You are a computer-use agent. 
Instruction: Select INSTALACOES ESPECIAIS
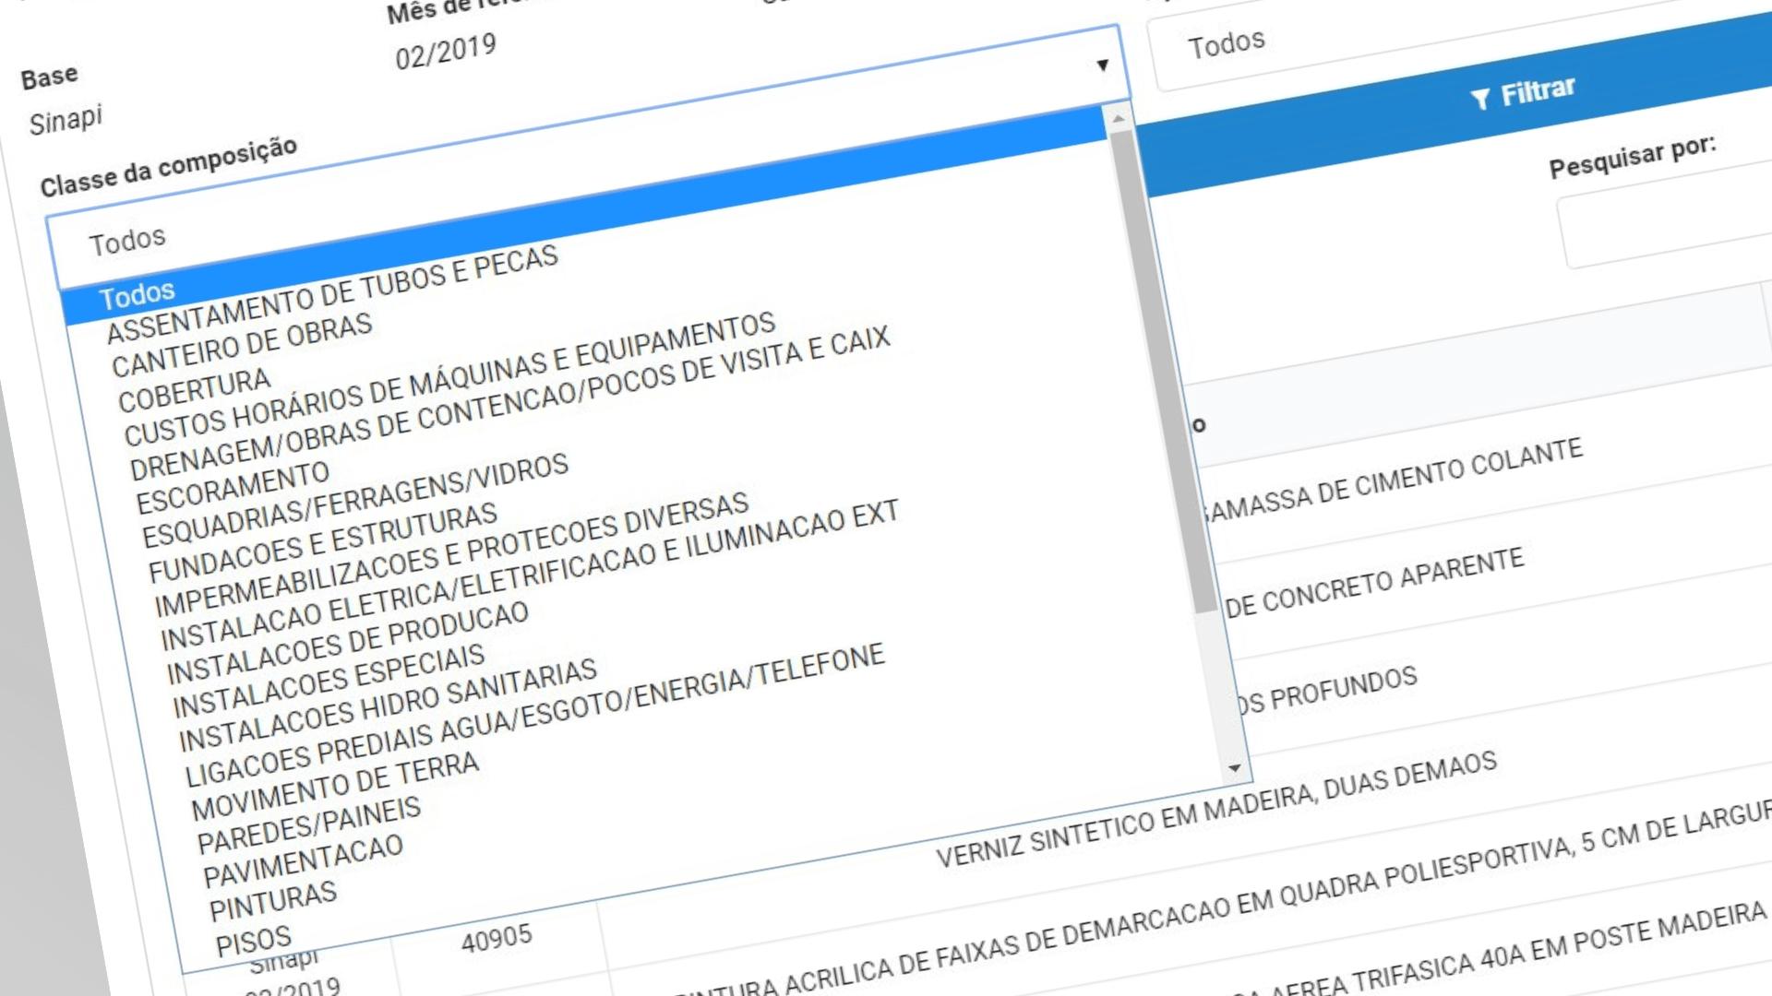[328, 681]
